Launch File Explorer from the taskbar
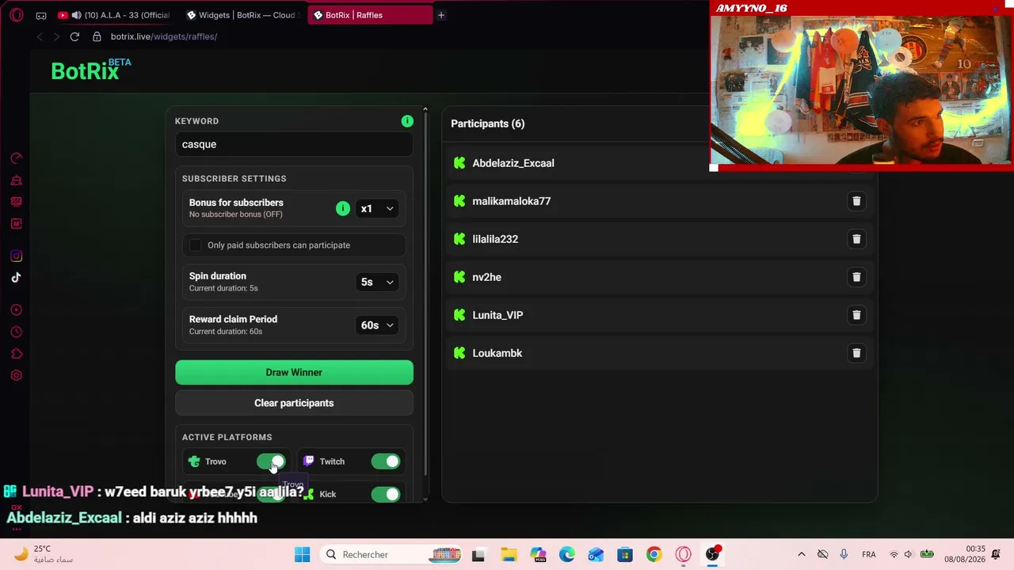Viewport: 1014px width, 570px height. pyautogui.click(x=508, y=555)
